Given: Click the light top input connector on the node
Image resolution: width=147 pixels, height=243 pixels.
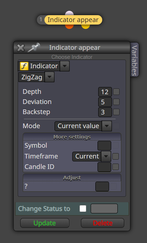Looking at the screenshot, I should pos(69,13).
